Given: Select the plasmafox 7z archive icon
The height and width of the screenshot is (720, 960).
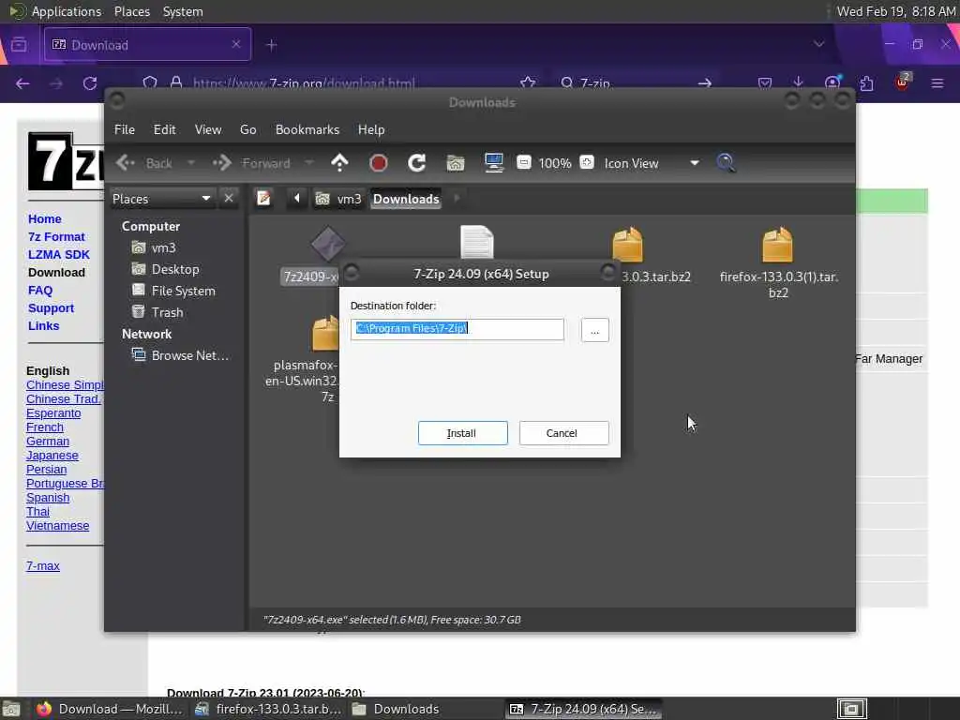Looking at the screenshot, I should pyautogui.click(x=325, y=333).
